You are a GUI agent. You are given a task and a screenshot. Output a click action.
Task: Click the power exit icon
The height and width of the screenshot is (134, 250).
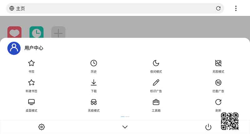tap(208, 127)
